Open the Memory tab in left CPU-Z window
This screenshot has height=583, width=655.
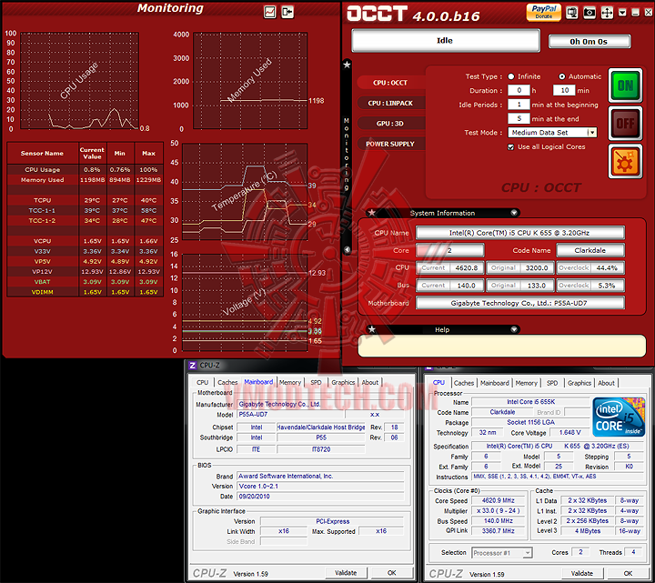(290, 382)
